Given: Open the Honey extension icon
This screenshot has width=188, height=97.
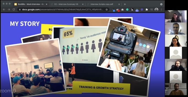Looking at the screenshot, I should click(132, 10).
